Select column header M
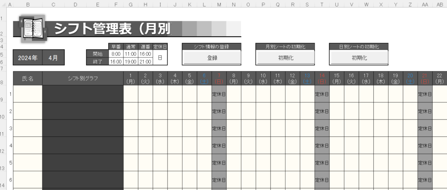Viewport: 447px width, 190px height. [x=219, y=5]
